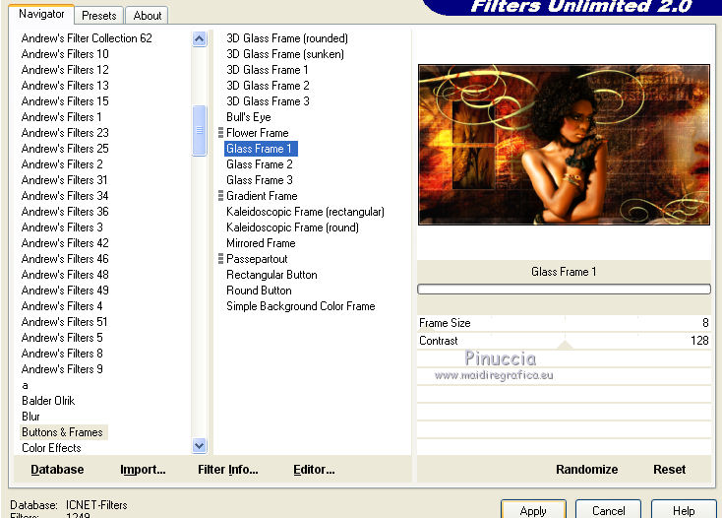Select Passepartout filter

tap(257, 259)
